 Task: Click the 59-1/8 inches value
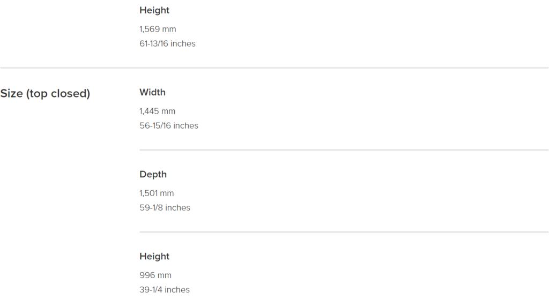165,207
